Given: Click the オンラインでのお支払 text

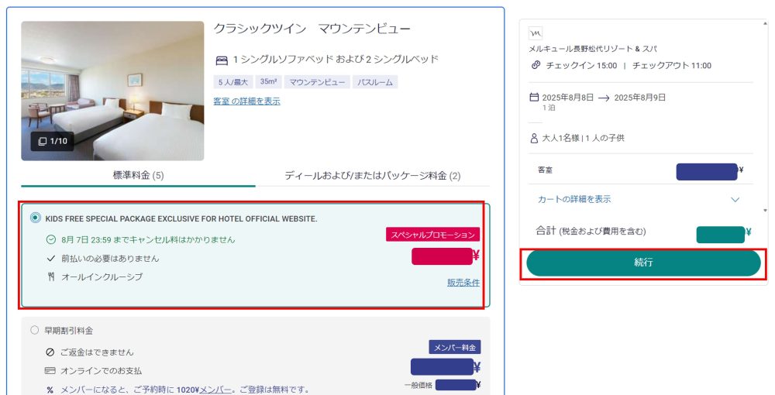Looking at the screenshot, I should coord(101,371).
